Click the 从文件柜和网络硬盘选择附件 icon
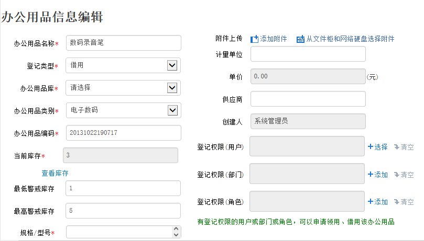The image size is (424, 241). [300, 39]
